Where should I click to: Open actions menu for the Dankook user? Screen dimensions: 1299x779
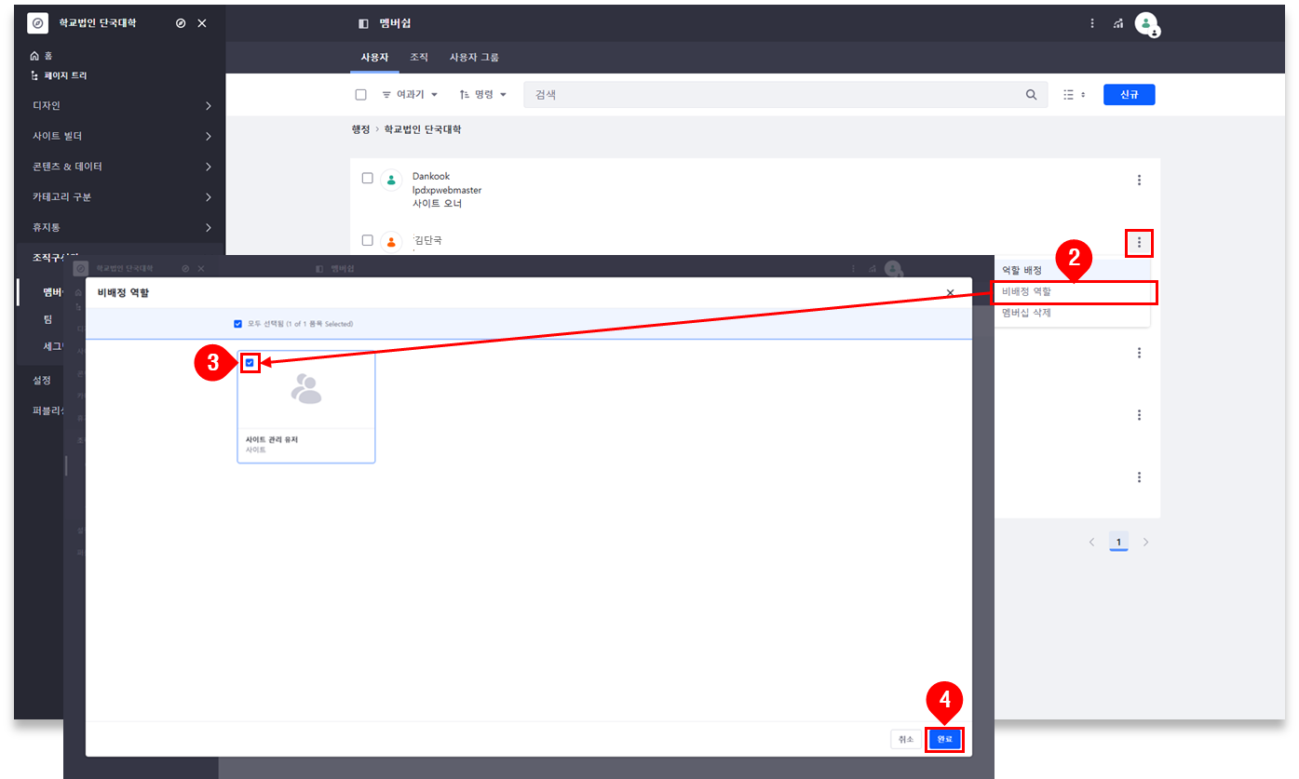(1139, 181)
